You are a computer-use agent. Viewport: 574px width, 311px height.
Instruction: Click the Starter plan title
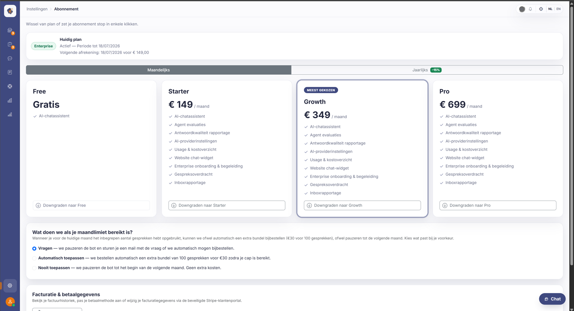(x=179, y=92)
